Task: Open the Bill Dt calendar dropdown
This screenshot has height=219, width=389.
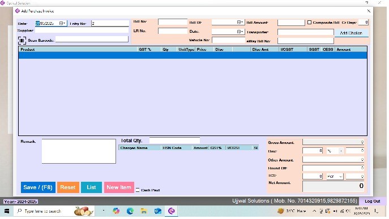Action: click(240, 22)
